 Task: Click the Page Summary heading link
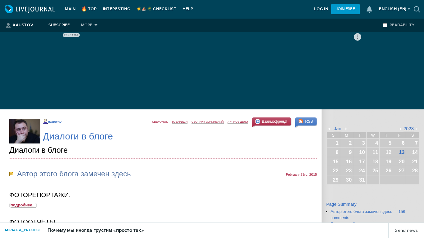coord(341,204)
